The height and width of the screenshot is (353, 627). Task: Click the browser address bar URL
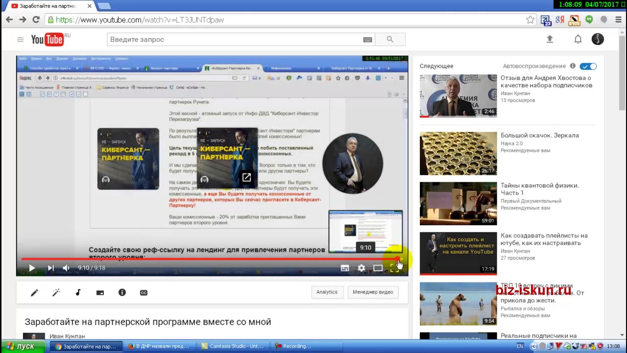click(140, 20)
